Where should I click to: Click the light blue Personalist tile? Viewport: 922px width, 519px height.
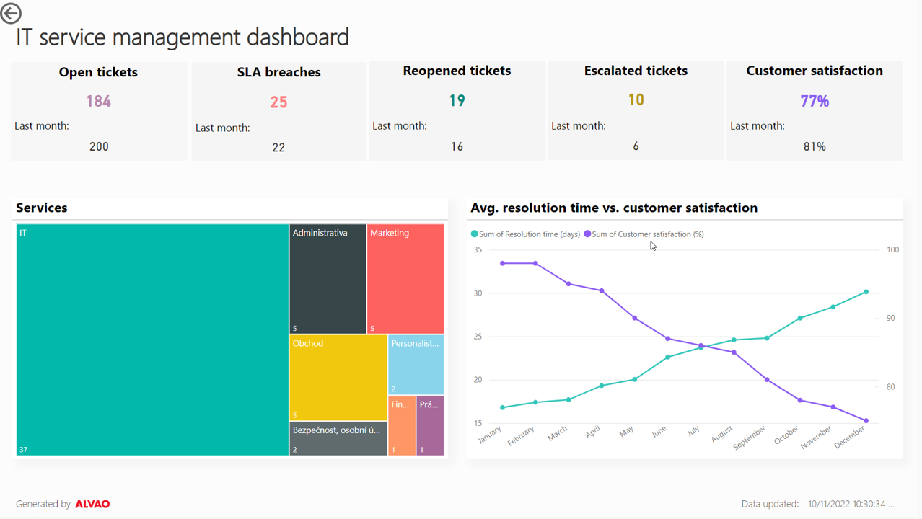416,365
